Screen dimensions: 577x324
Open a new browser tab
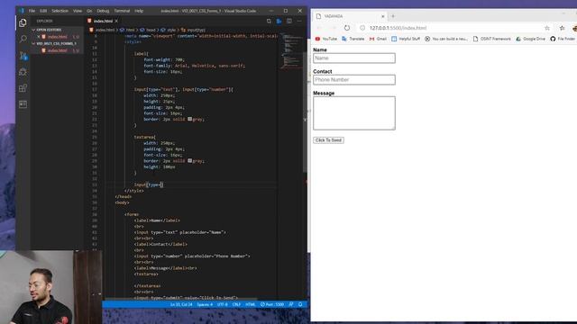pos(393,16)
